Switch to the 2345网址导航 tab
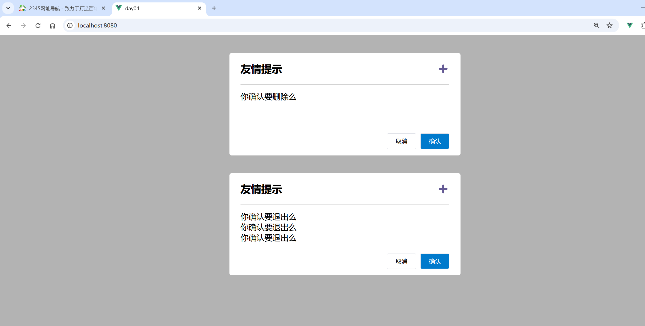 pyautogui.click(x=59, y=8)
